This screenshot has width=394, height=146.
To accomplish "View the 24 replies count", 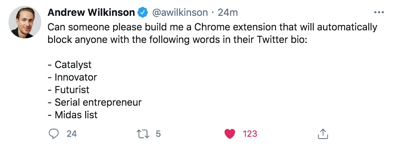I will pyautogui.click(x=72, y=134).
